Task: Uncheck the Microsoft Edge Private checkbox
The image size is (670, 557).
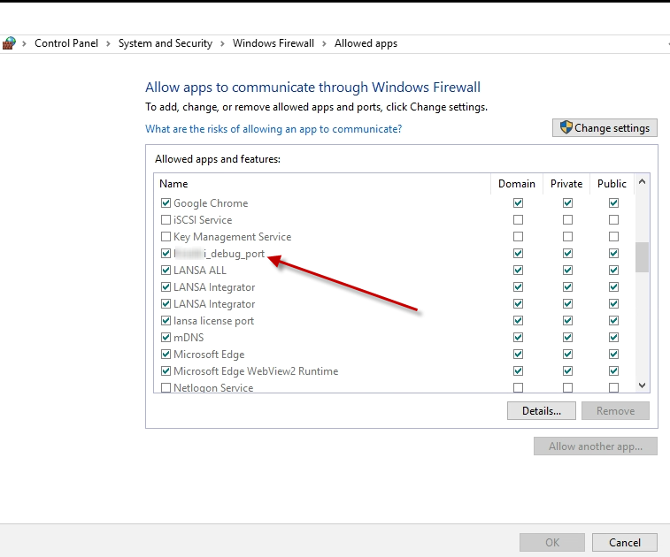Action: tap(567, 355)
